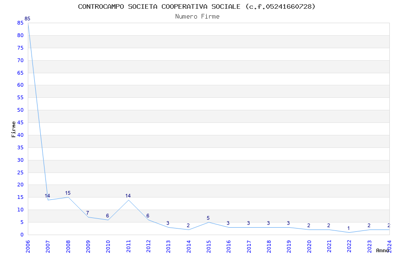Click the y-axis value 85

[x=20, y=23]
